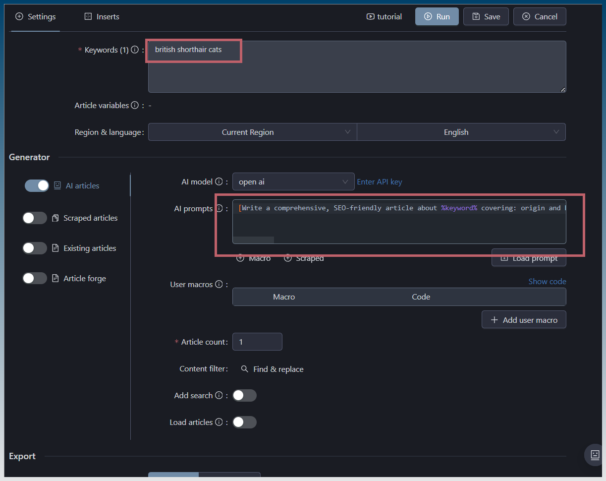The width and height of the screenshot is (606, 481).
Task: Click the Load articles info icon
Action: 219,422
